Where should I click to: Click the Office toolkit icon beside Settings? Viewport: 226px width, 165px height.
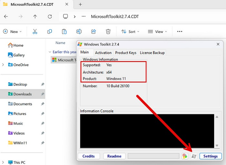[x=185, y=156]
